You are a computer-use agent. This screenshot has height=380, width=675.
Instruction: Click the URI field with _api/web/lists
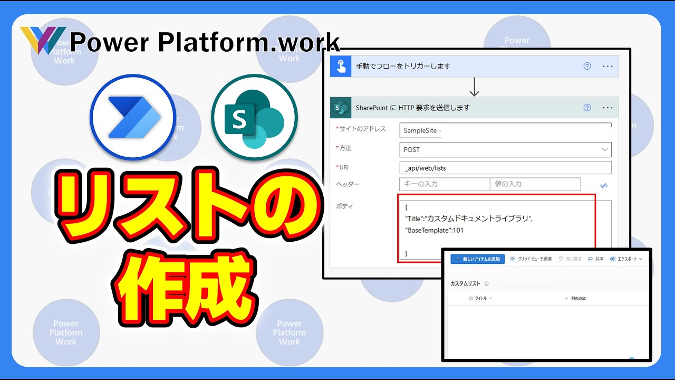point(505,168)
